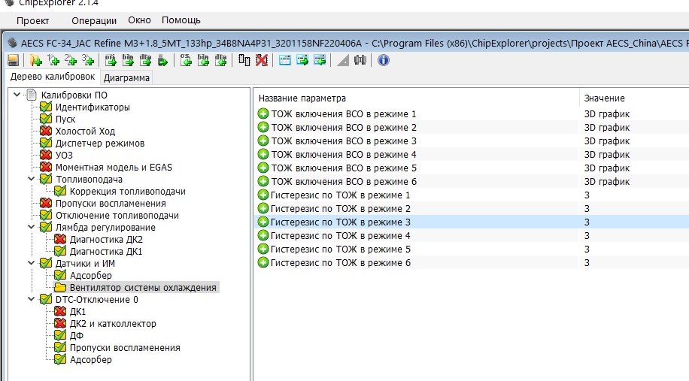
Task: Click the 'cs' checksum toolbar icon
Action: (x=186, y=60)
